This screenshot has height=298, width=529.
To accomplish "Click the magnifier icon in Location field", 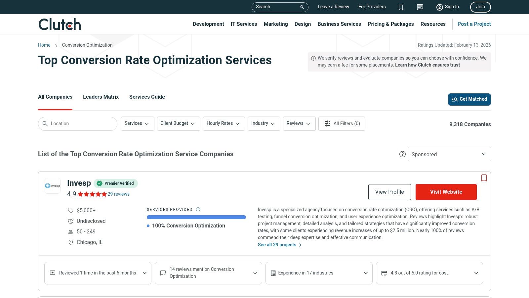I will tap(45, 124).
